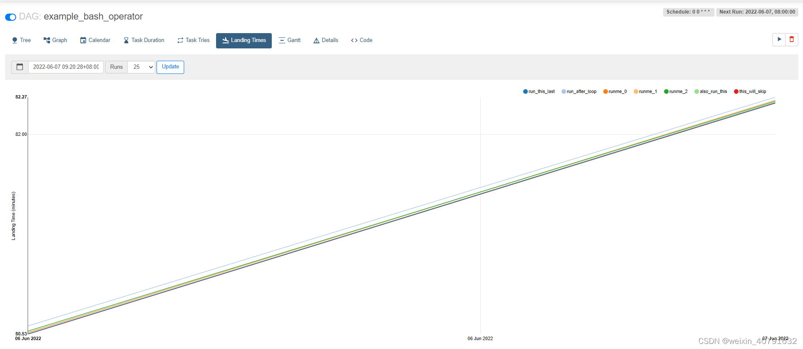
Task: Switch to Task Duration tab
Action: click(x=144, y=40)
